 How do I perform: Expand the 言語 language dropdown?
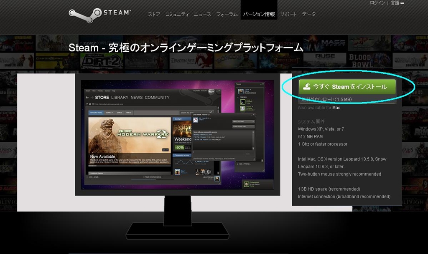(x=397, y=3)
